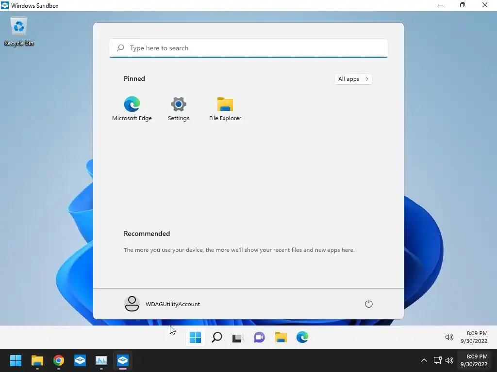Launch Chat from sandbox taskbar

259,337
